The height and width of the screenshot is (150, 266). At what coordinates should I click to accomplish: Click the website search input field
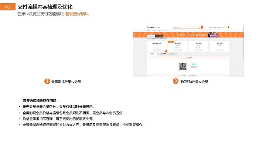(x=187, y=27)
